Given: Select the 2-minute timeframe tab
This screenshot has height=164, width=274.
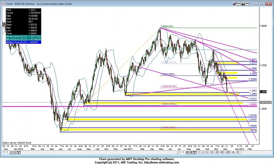Looking at the screenshot, I should coord(203,152).
